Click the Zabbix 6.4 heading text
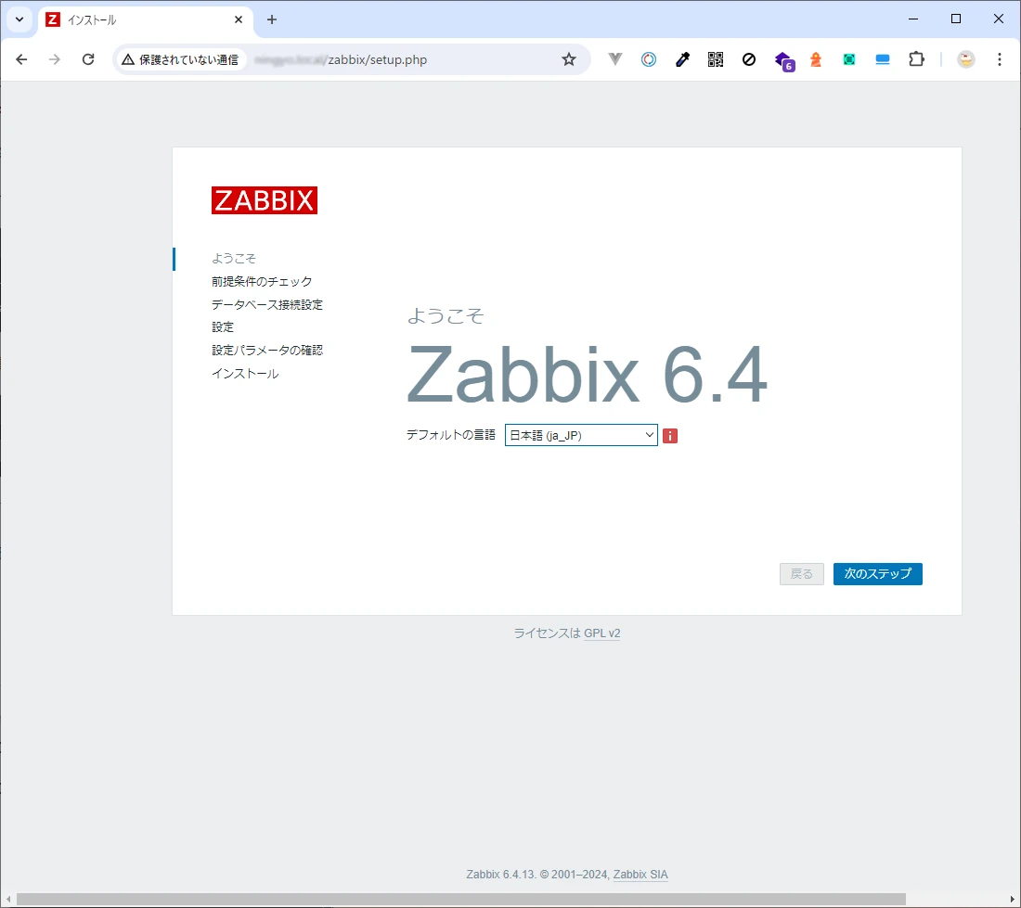Screen dimensions: 1021x908 [588, 375]
